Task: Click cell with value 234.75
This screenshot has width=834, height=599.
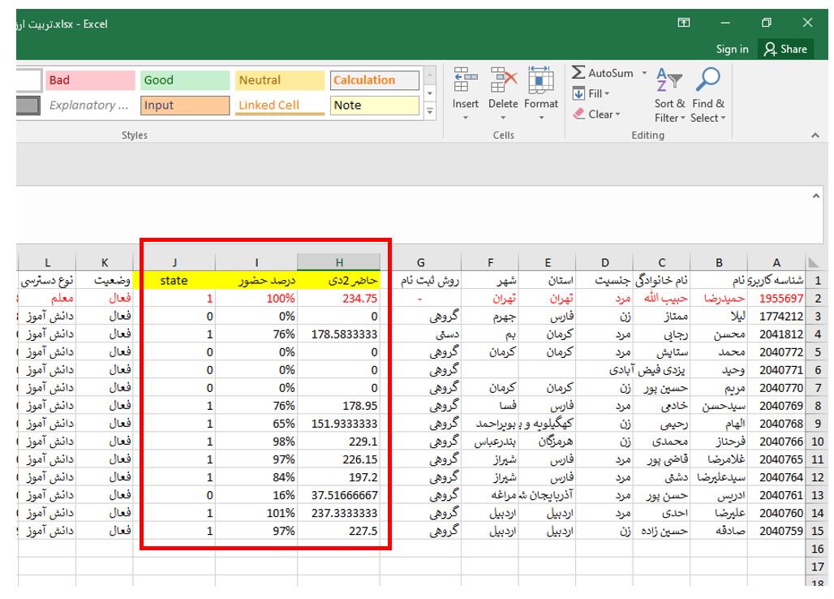Action: click(x=339, y=299)
